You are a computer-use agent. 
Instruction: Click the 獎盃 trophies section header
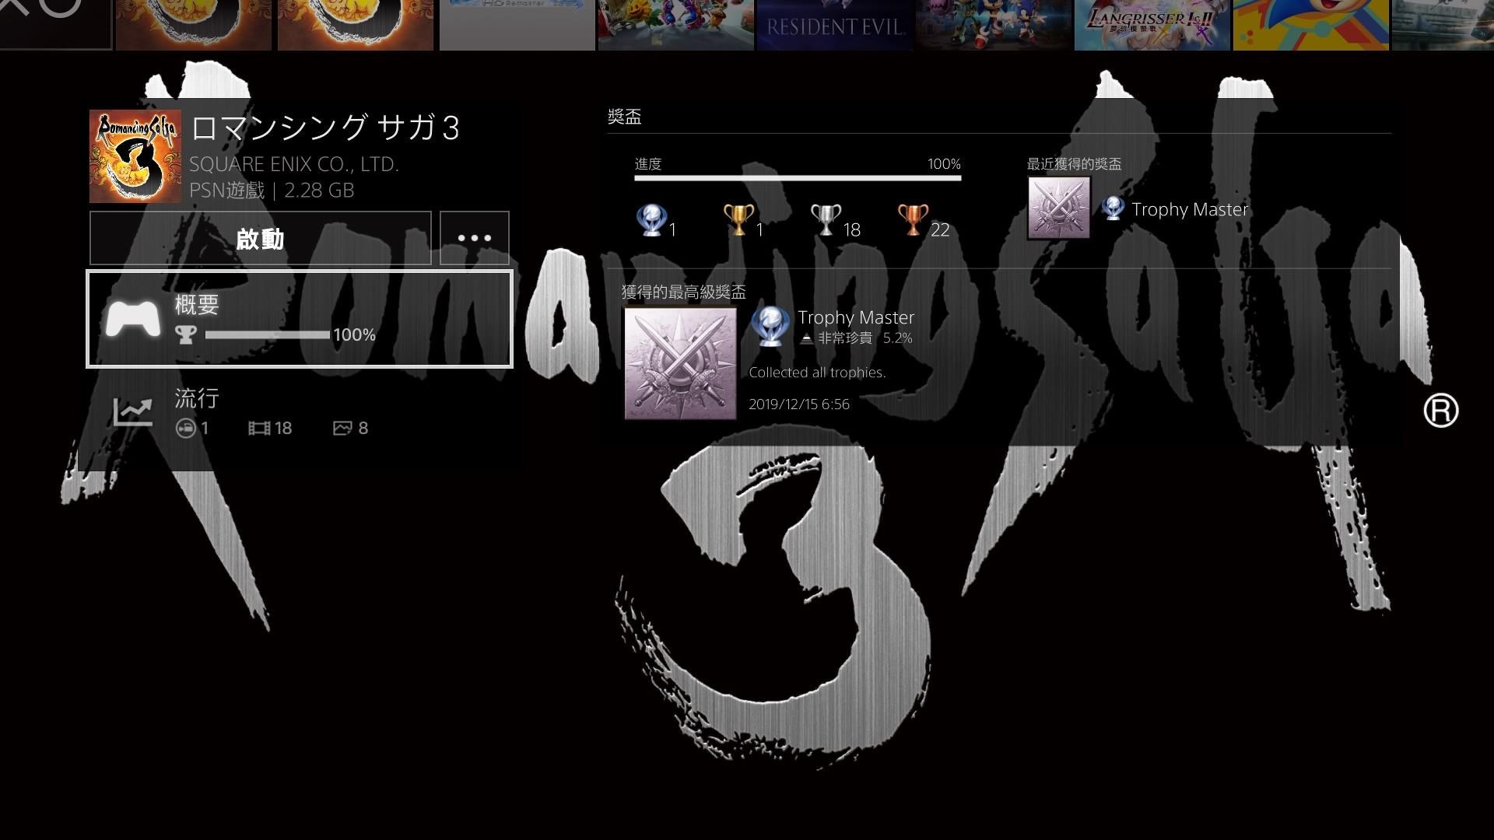tap(624, 117)
